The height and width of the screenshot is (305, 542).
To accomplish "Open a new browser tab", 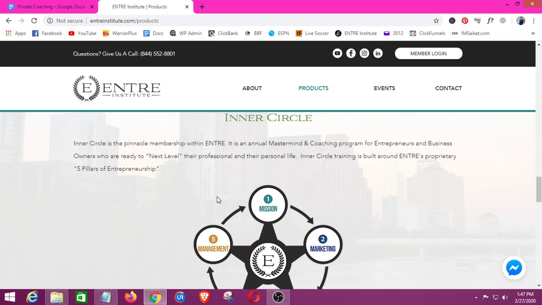I will coord(202,7).
